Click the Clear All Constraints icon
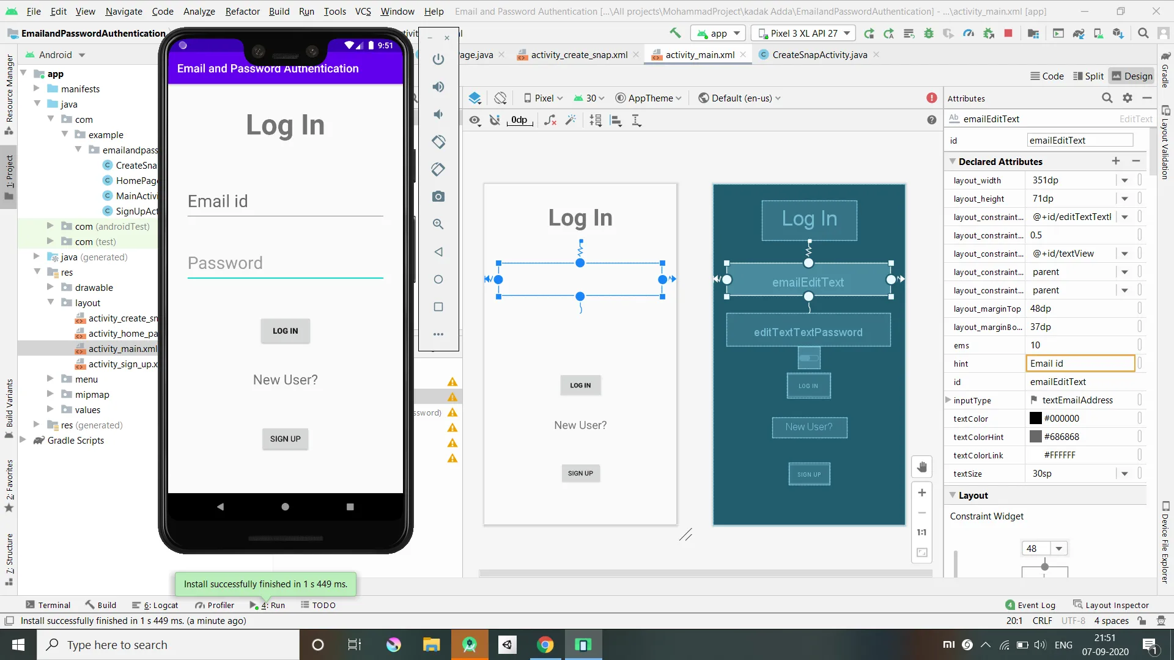Viewport: 1174px width, 660px height. pos(550,120)
